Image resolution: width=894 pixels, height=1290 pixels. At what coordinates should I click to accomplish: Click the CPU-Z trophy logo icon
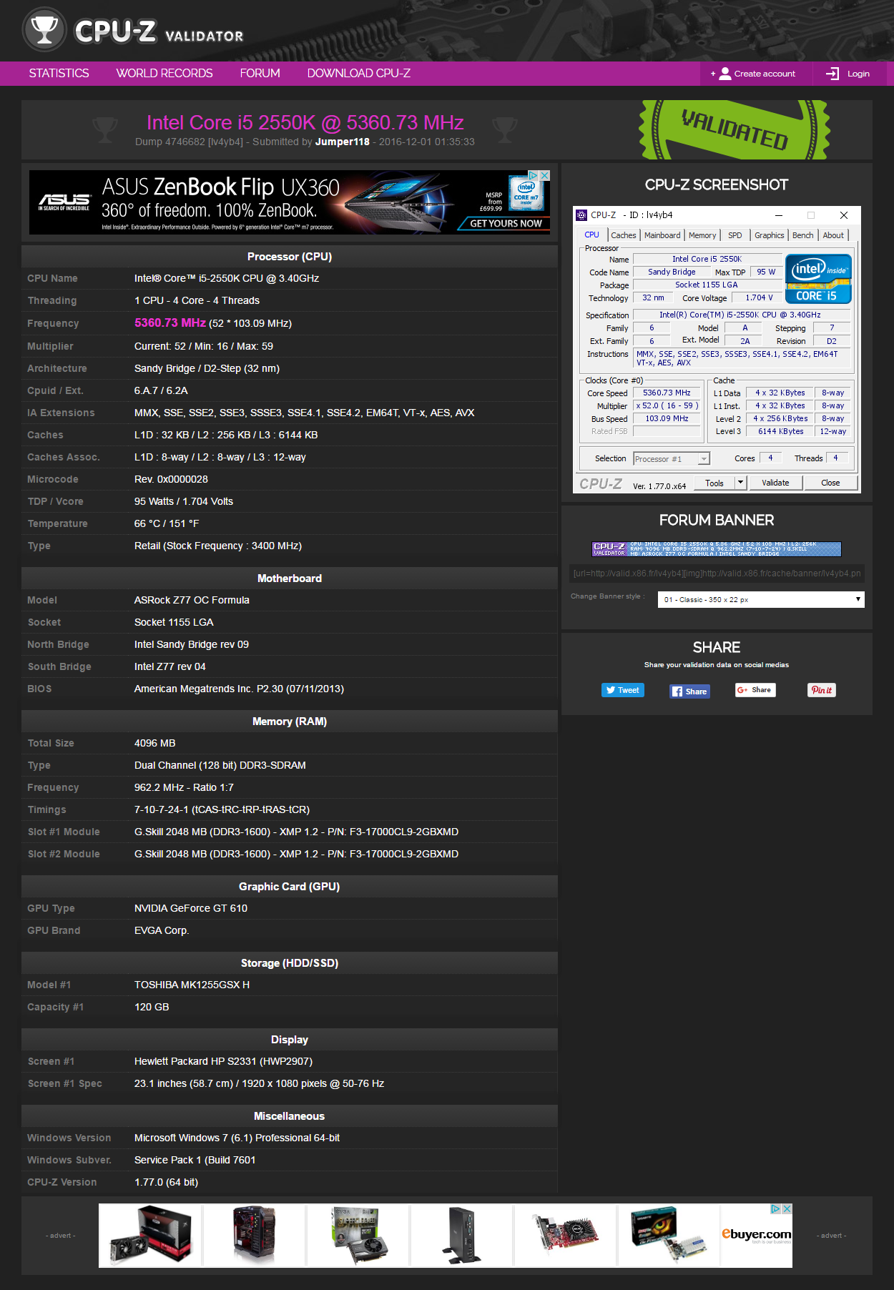pos(44,30)
